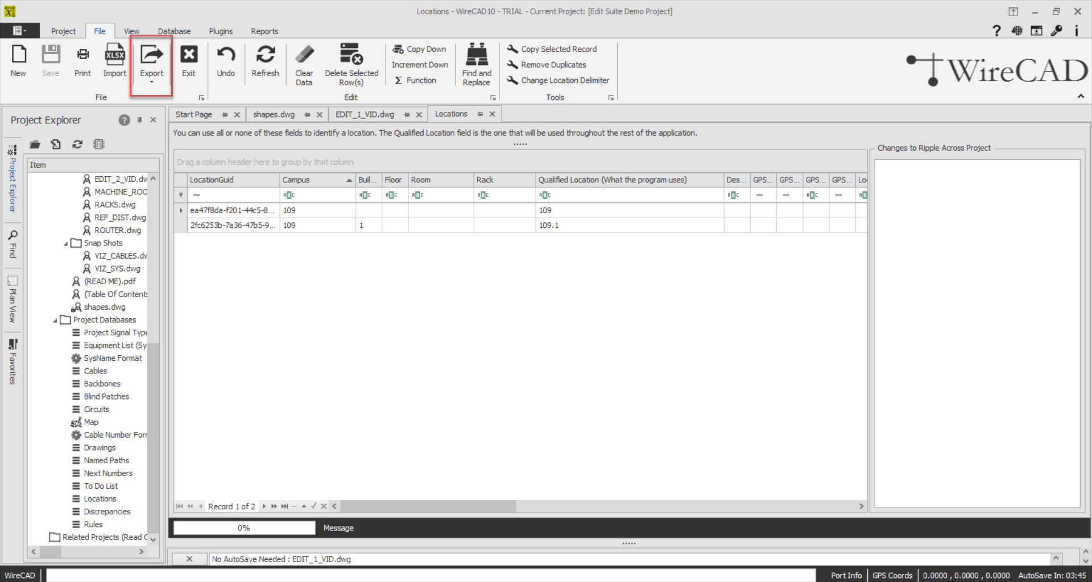Open the Map tree item
Image resolution: width=1092 pixels, height=582 pixels.
coord(91,422)
